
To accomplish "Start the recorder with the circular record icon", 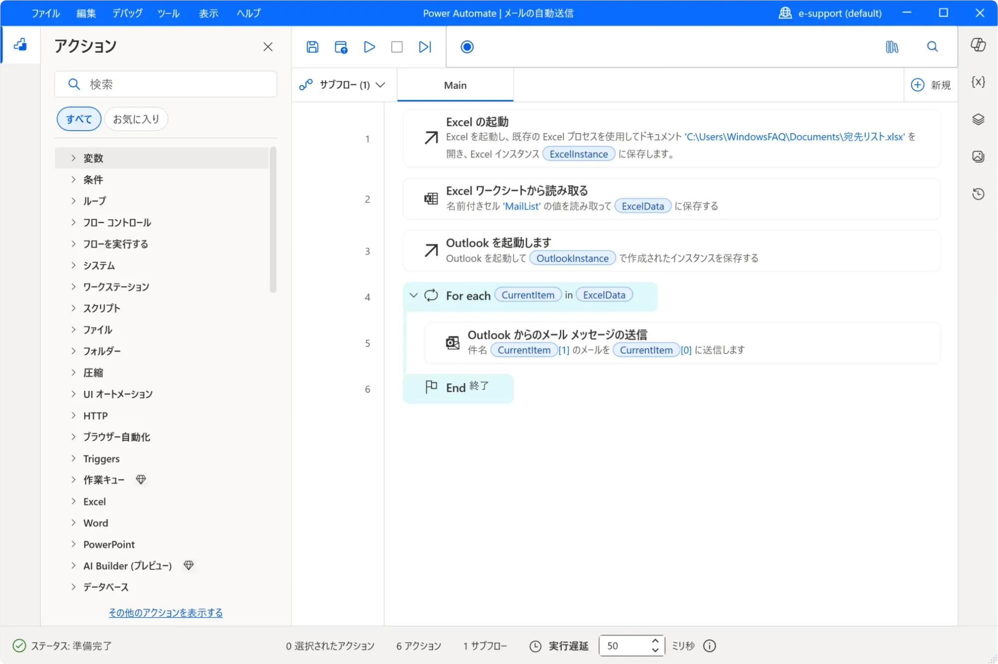I will [467, 47].
